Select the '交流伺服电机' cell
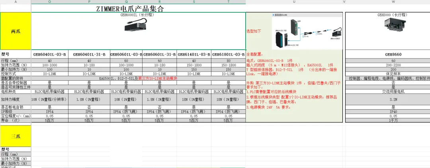Viewport: 430px width, 168px height. pos(393,92)
